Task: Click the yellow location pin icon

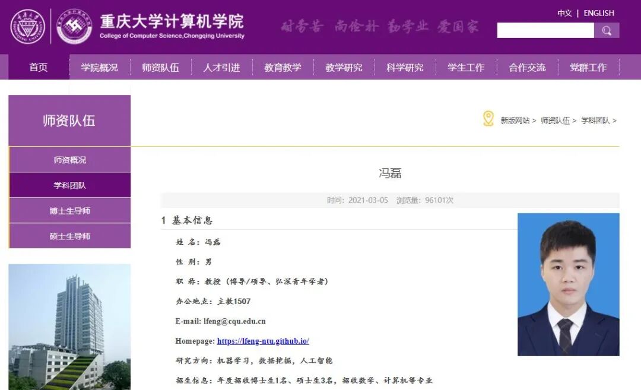Action: pos(488,119)
